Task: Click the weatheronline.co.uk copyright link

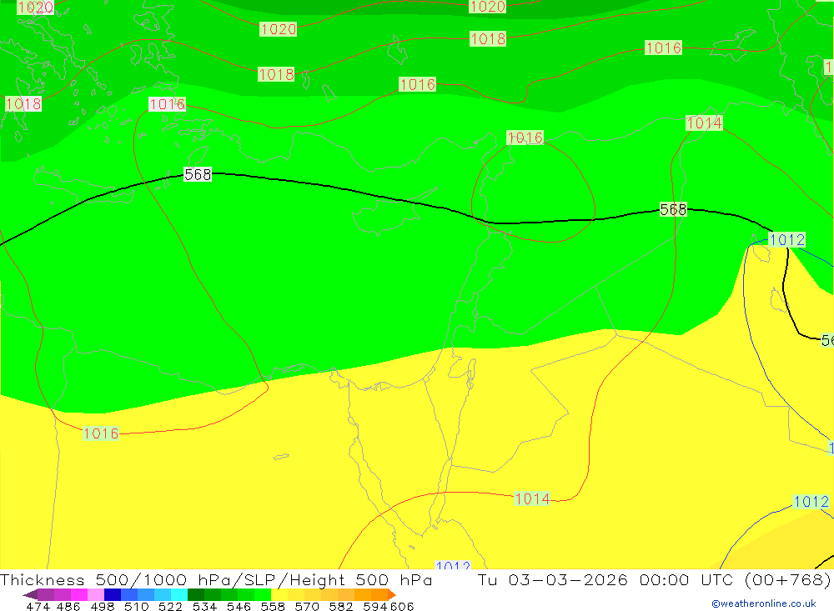Action: point(764,603)
